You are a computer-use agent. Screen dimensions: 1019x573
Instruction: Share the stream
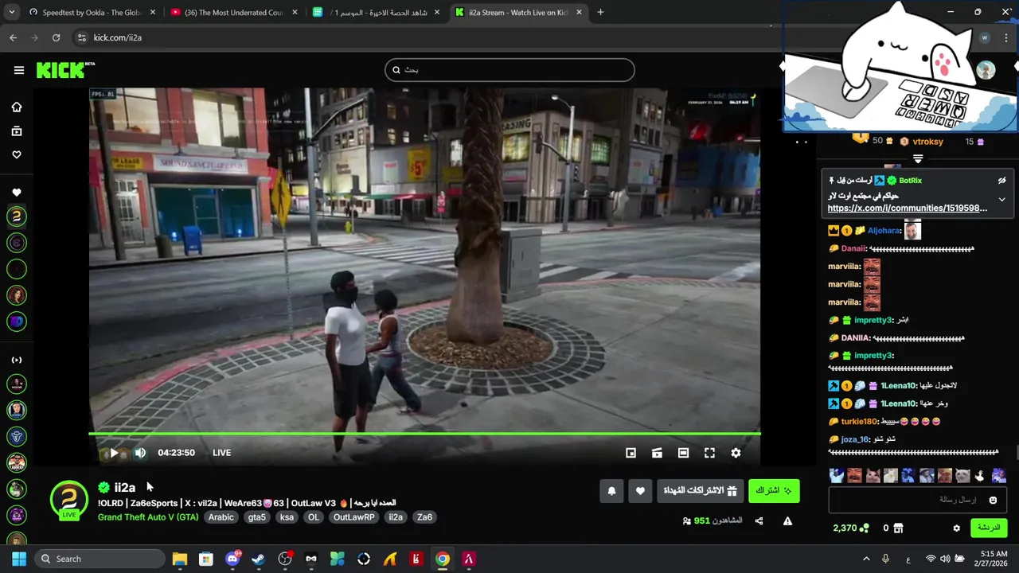tap(759, 521)
